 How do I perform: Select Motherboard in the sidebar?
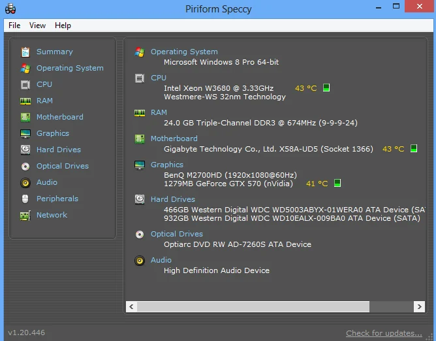(60, 117)
